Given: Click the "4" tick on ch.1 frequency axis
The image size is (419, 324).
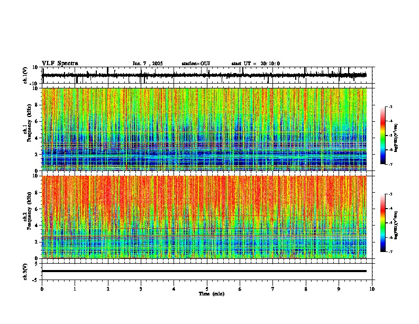Looking at the screenshot, I should [37, 138].
